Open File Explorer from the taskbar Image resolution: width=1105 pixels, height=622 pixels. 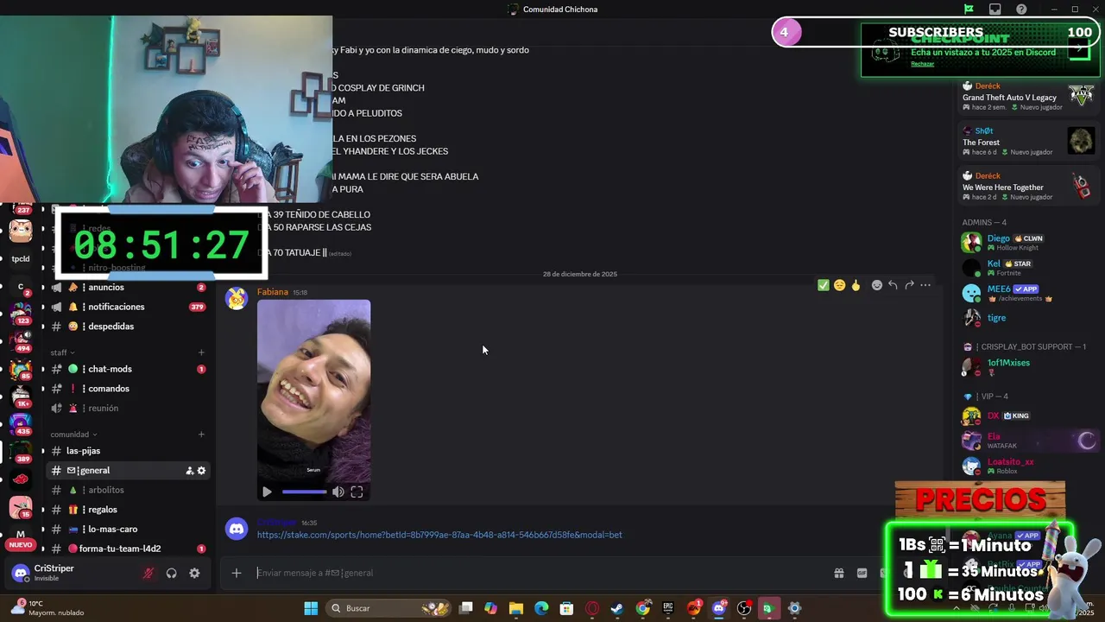click(x=516, y=608)
